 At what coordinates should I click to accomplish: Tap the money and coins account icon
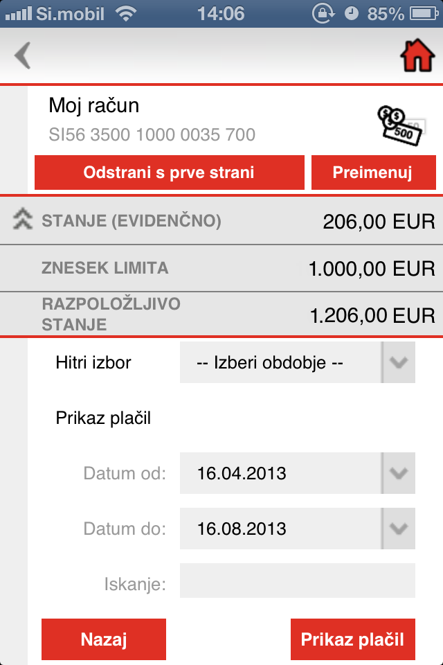(x=401, y=126)
